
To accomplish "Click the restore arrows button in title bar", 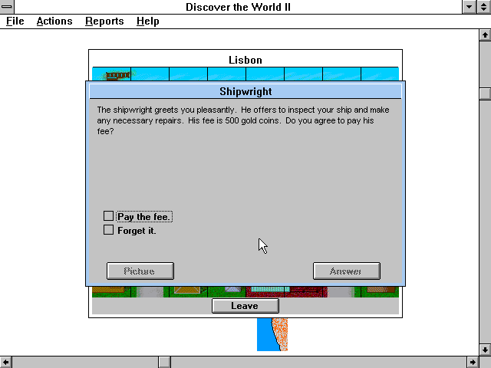I will coord(484,7).
